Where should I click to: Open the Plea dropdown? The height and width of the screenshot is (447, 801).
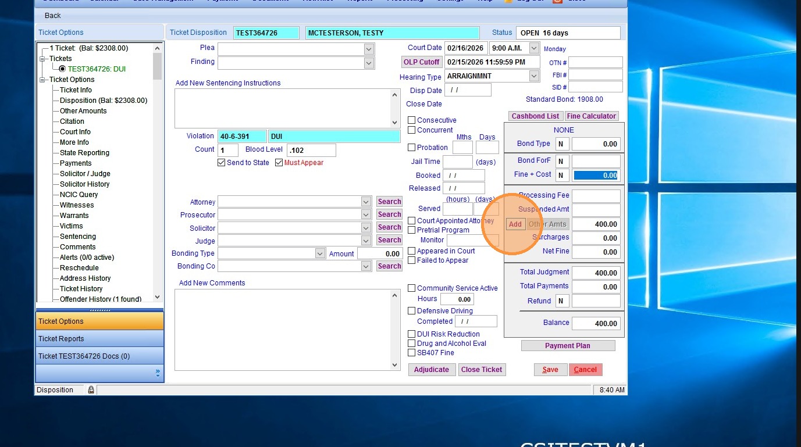[369, 49]
